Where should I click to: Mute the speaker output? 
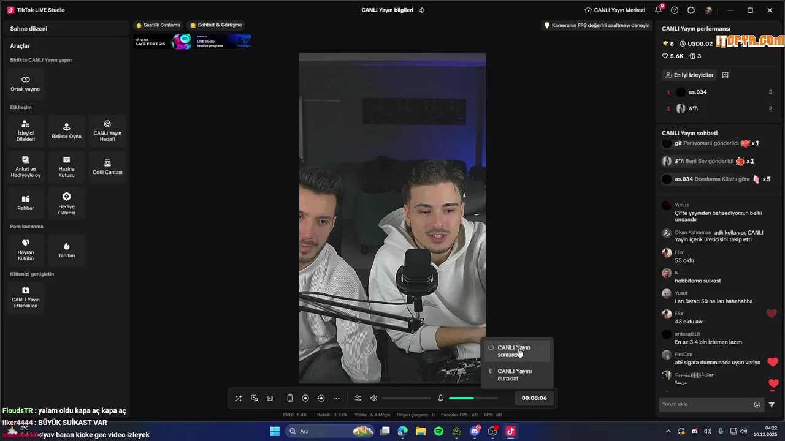(x=373, y=398)
